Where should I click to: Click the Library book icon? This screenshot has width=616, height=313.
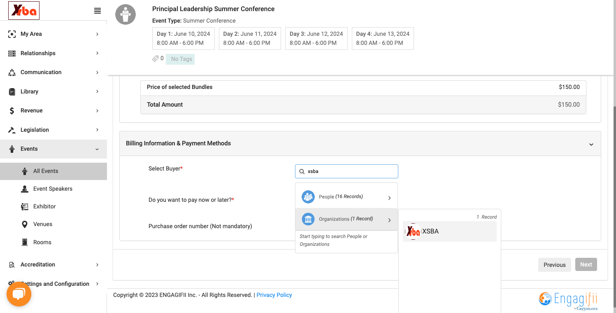click(12, 91)
